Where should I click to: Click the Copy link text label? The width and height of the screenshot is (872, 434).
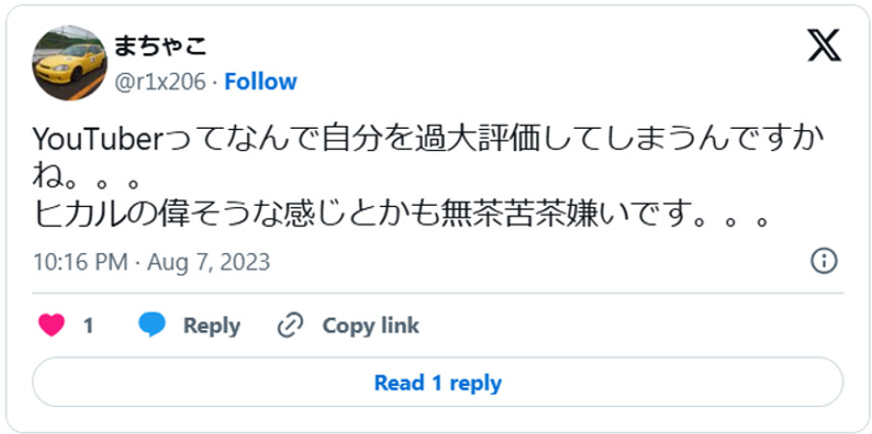pyautogui.click(x=371, y=326)
